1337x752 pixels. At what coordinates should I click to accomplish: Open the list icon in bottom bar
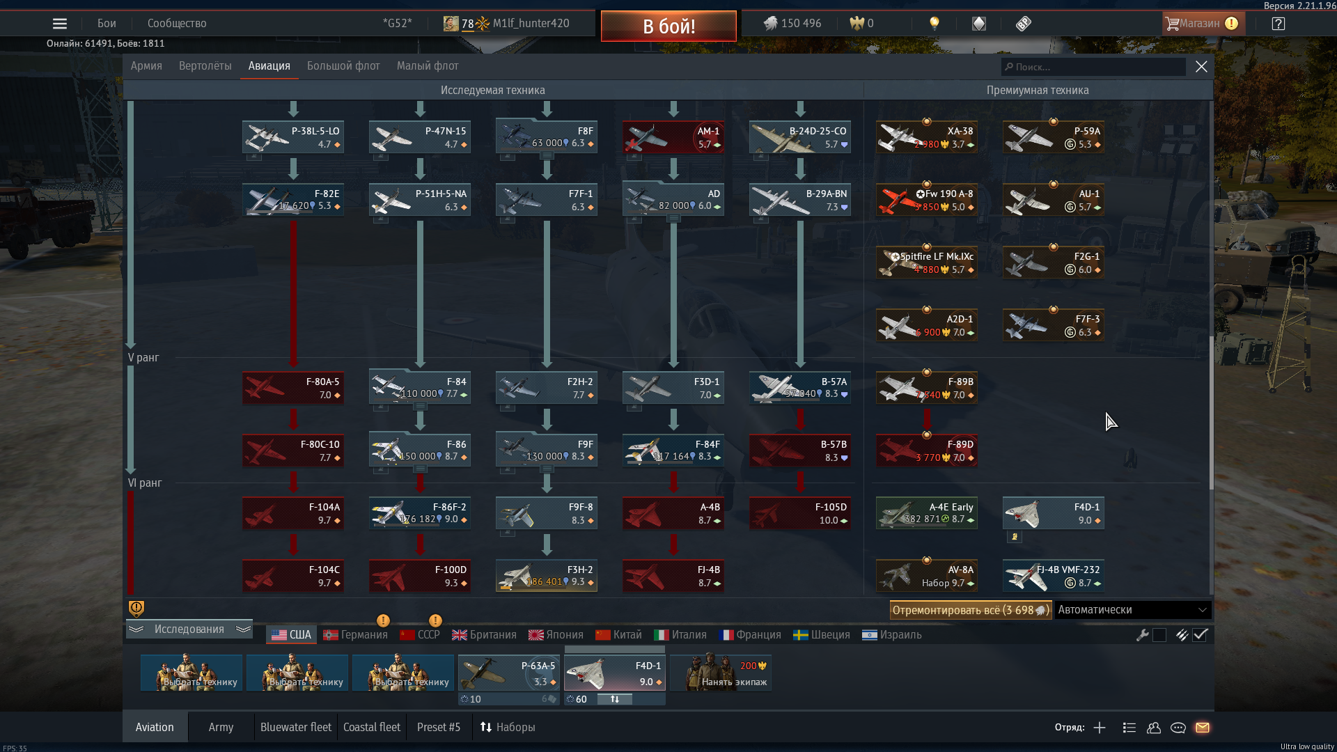coord(1129,728)
